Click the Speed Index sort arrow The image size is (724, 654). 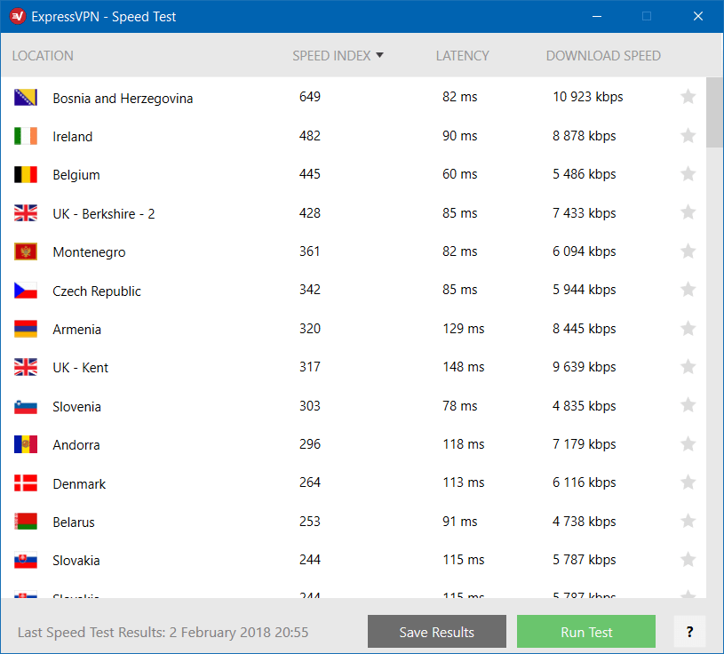(379, 55)
